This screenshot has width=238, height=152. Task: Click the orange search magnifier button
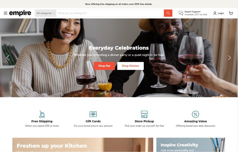[168, 13]
